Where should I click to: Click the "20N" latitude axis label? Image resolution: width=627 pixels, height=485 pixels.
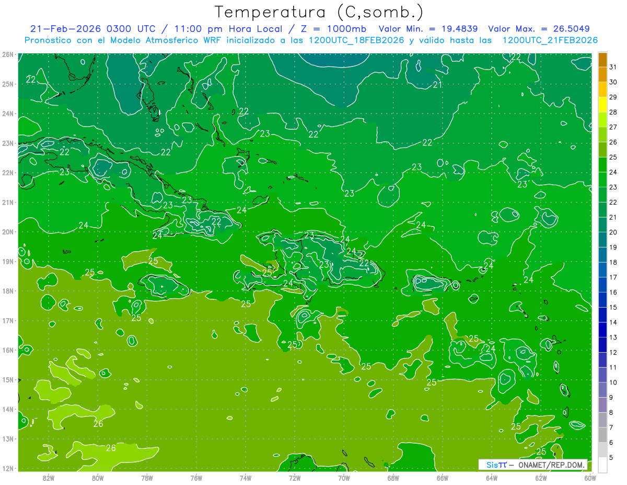[8, 232]
